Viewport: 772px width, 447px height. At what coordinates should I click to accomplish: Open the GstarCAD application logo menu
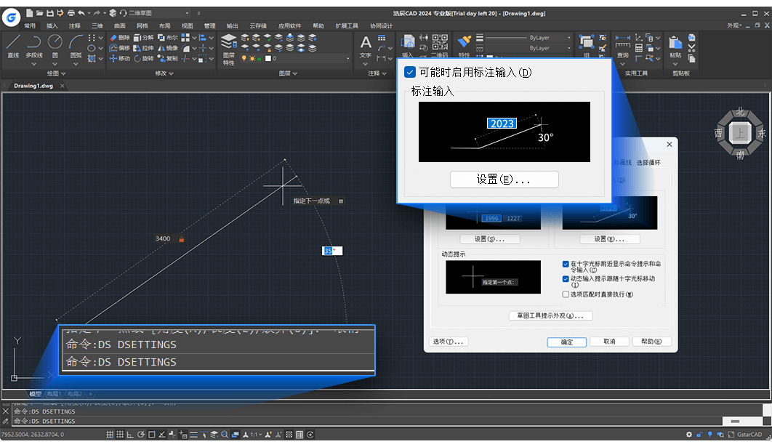[x=11, y=17]
